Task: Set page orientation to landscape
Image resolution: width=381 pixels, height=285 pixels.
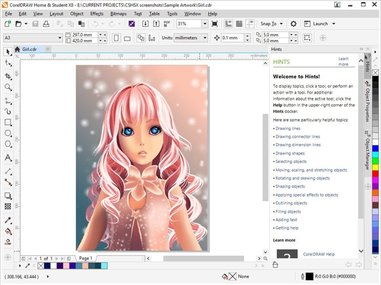Action: tap(127, 37)
